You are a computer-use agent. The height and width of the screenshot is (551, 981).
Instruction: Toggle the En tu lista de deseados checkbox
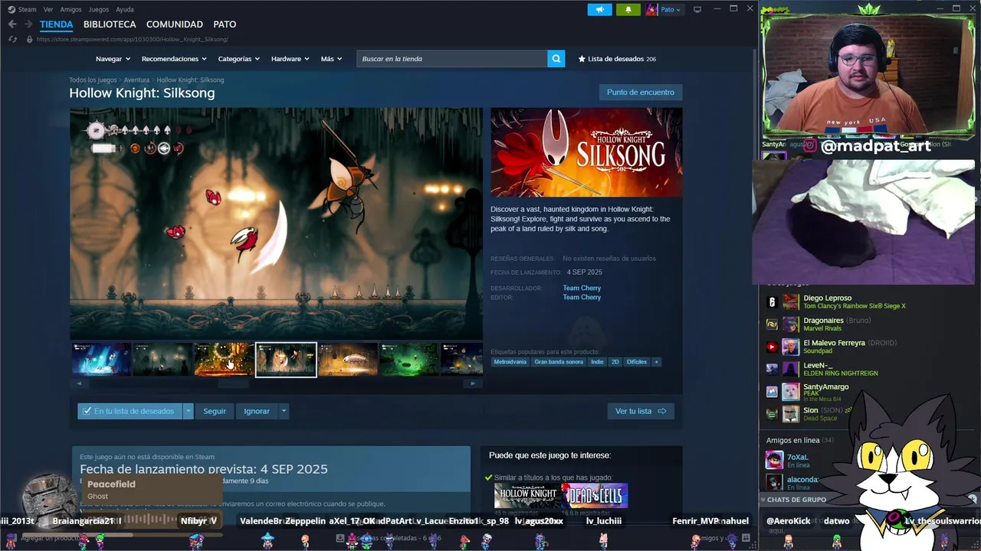(87, 411)
